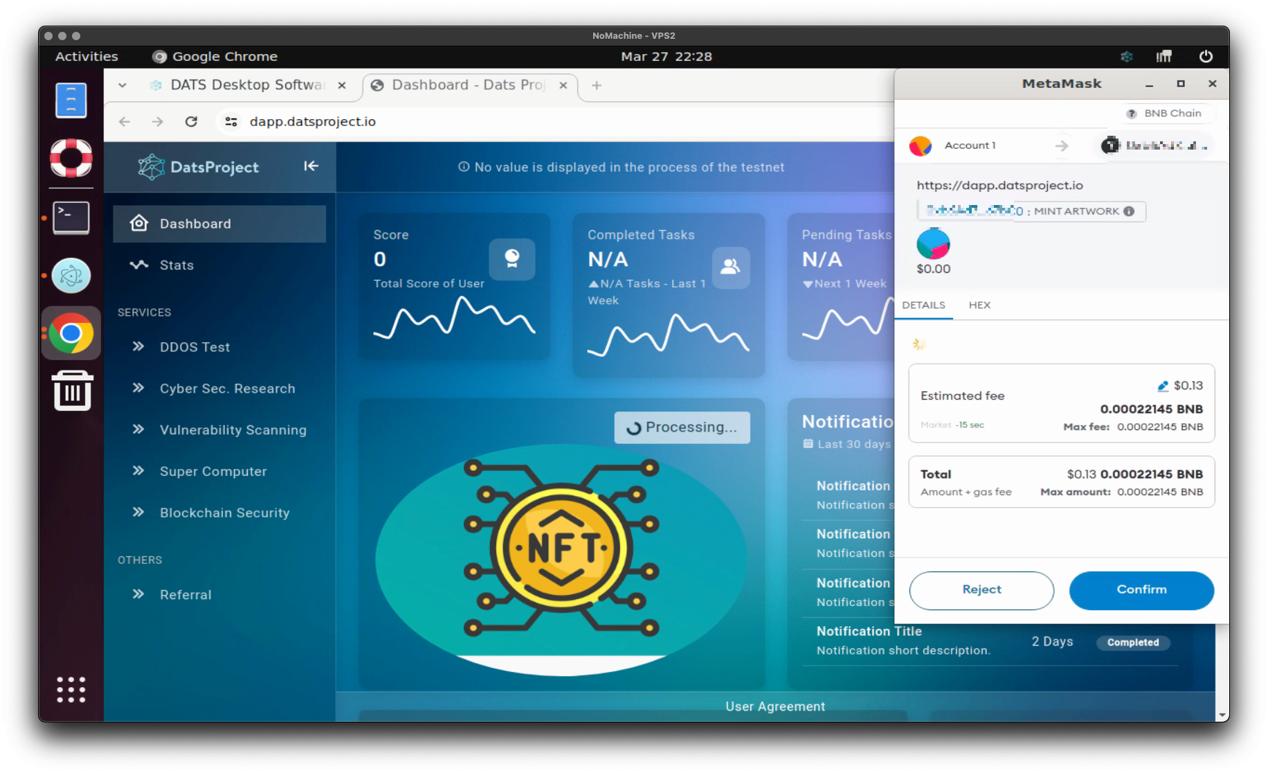Image resolution: width=1268 pixels, height=773 pixels.
Task: Click the Completed Tasks users icon
Action: [x=730, y=267]
